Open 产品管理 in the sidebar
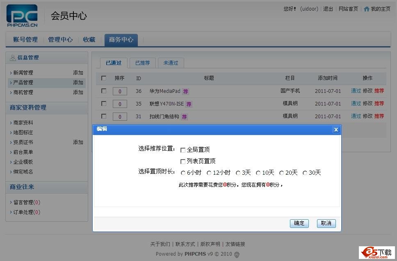 (23, 83)
